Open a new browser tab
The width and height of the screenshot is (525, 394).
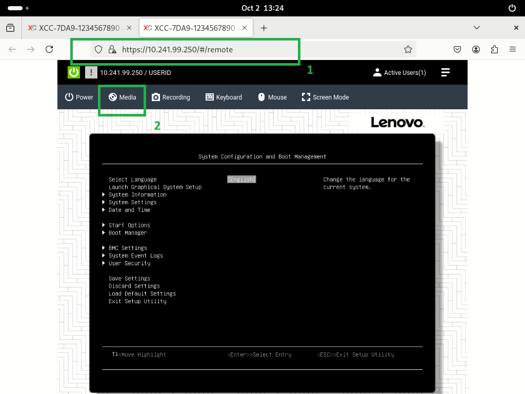coord(264,28)
